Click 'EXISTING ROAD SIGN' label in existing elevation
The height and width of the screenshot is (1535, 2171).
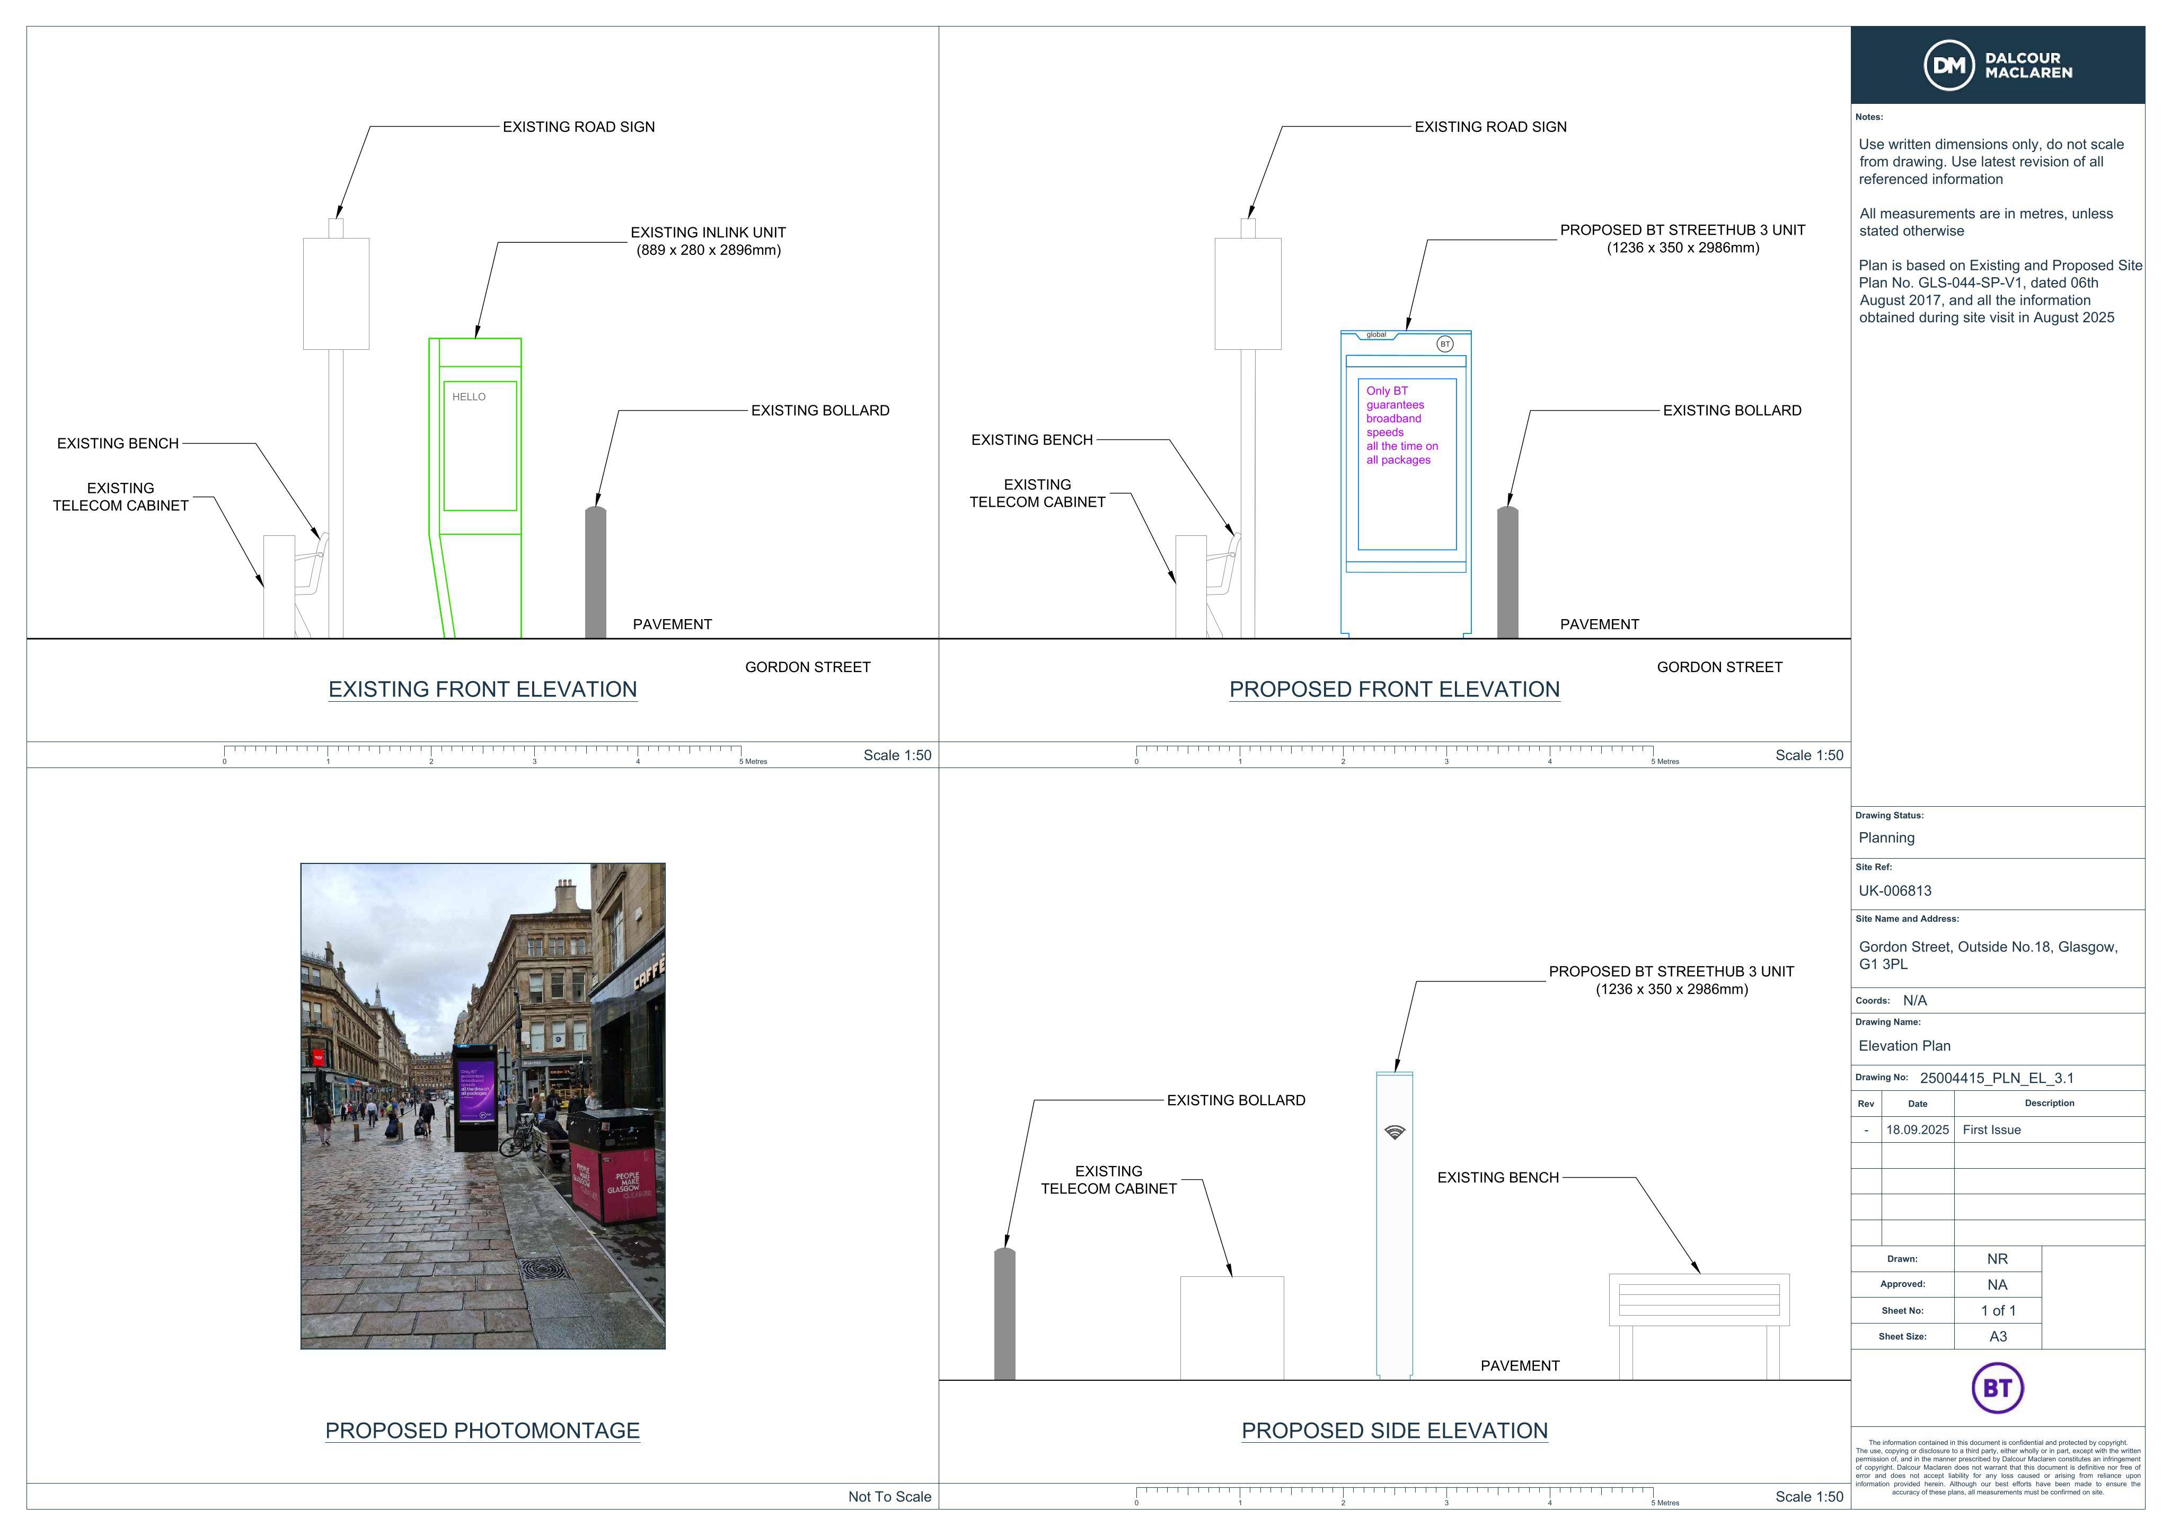(579, 127)
